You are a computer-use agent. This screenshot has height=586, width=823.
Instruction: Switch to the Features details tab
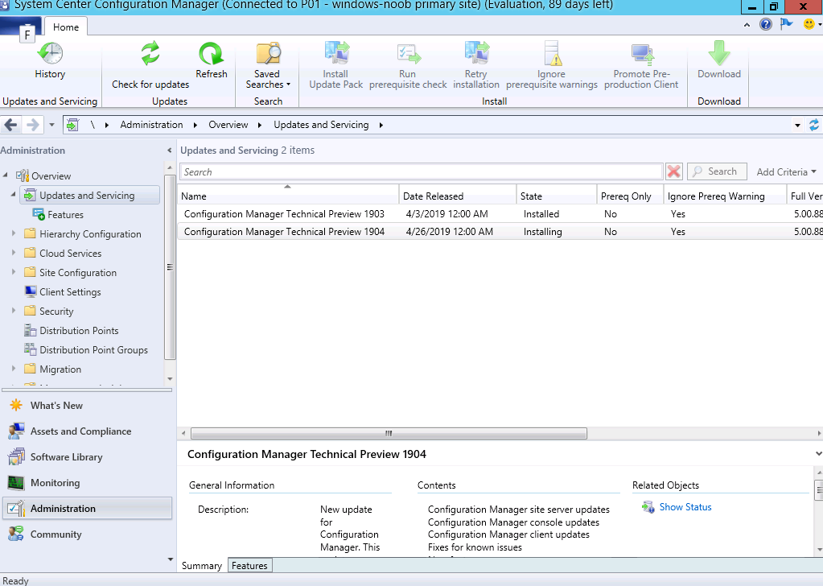250,566
